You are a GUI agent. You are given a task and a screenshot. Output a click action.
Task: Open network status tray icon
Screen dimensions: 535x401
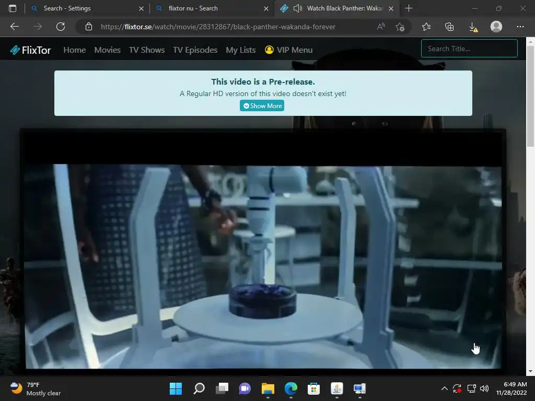tap(471, 388)
